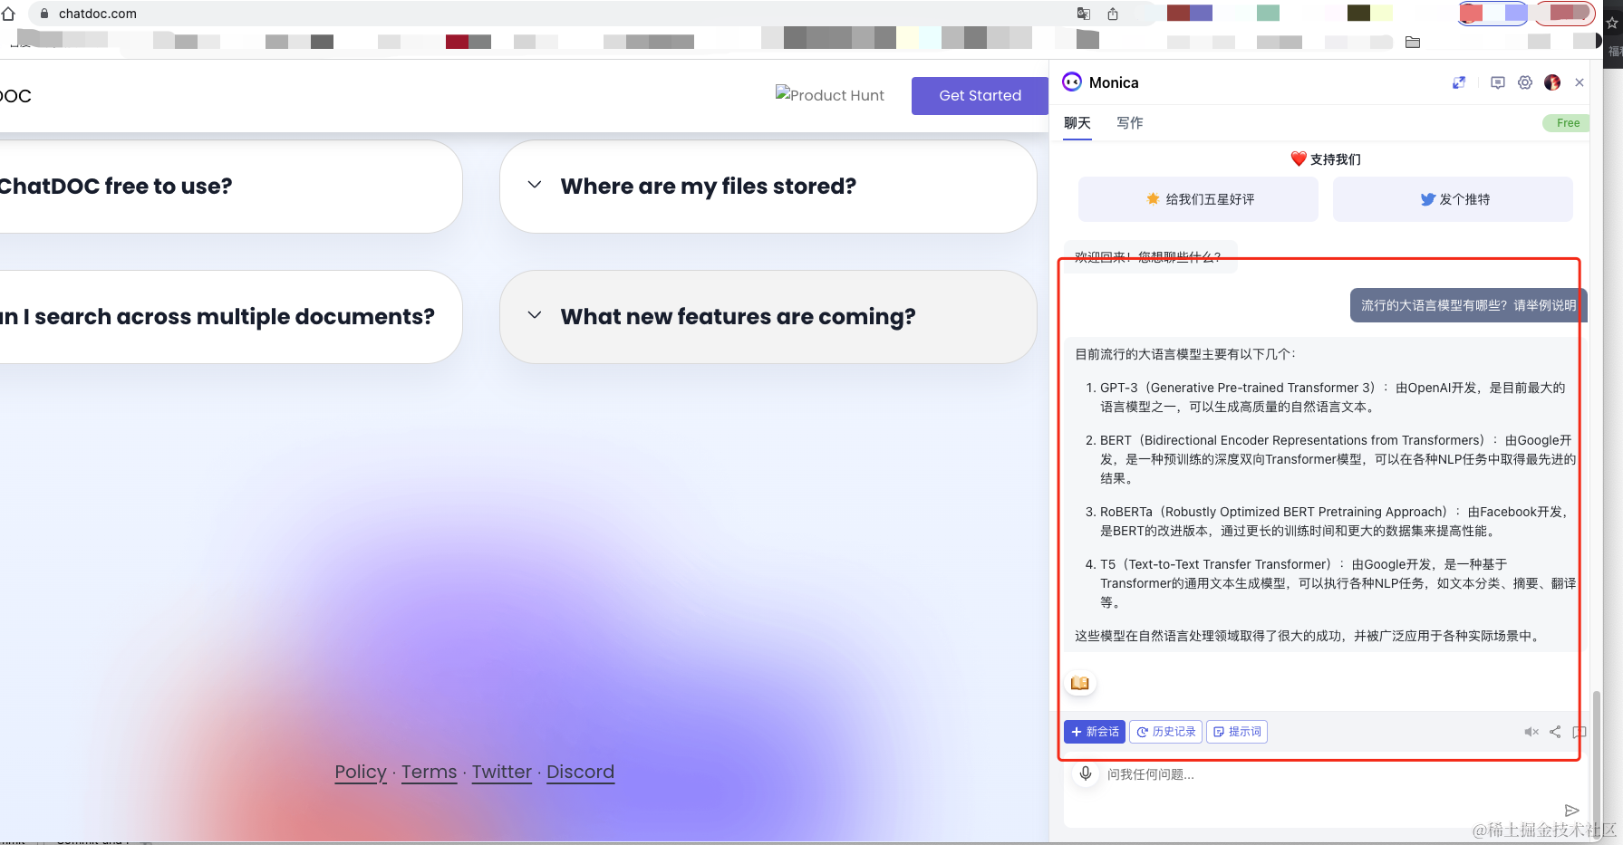
Task: Open the feedback message icon in Monica
Action: coord(1498,82)
